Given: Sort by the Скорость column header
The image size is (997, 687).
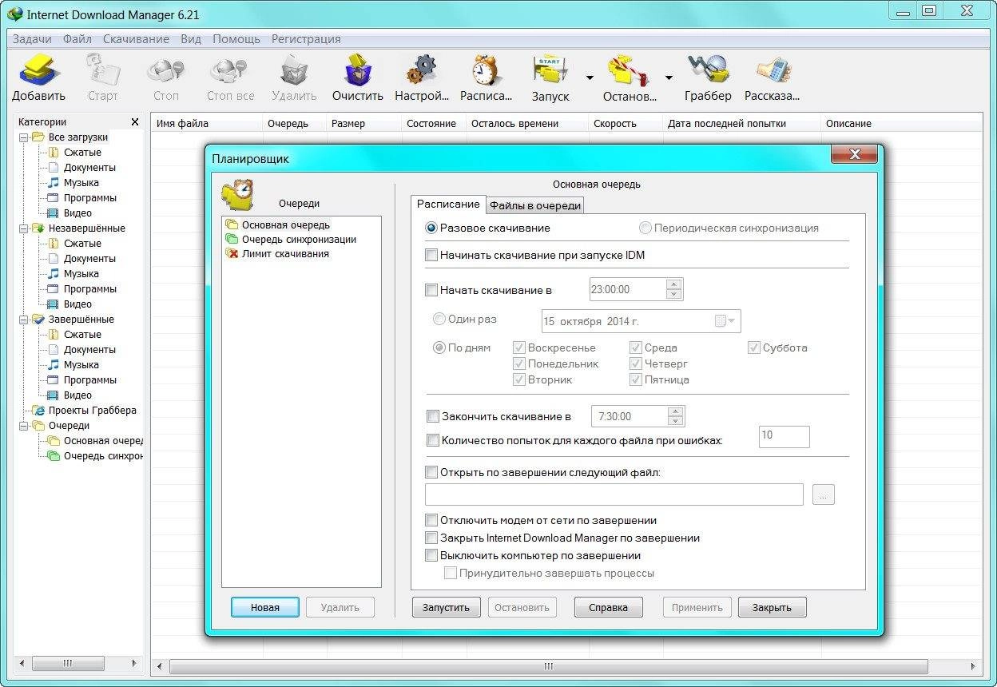Looking at the screenshot, I should click(x=625, y=123).
